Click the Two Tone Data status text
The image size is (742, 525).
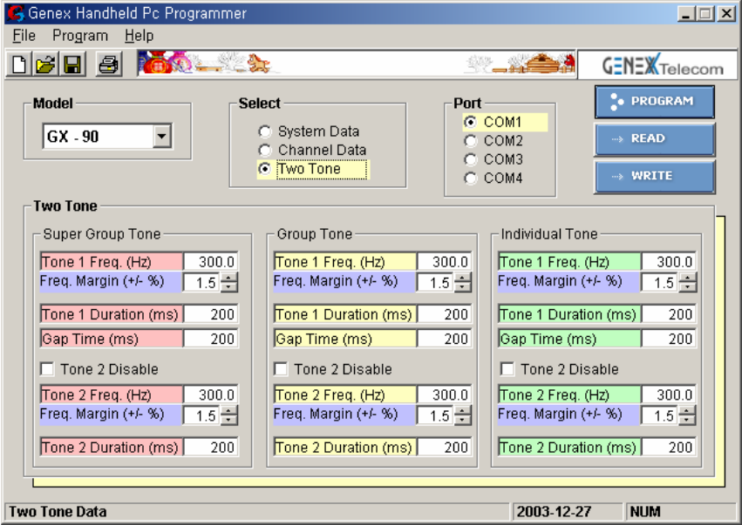(58, 512)
